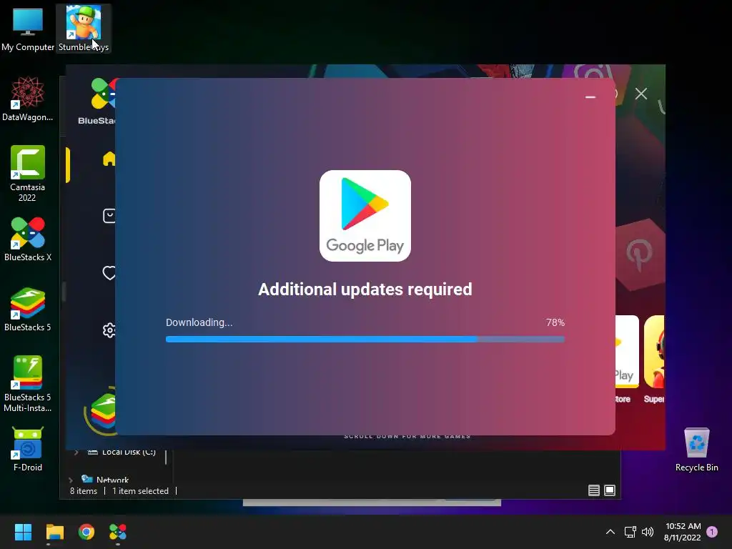Open BlueStacks 5 Multi-Instance shortcut

28,384
